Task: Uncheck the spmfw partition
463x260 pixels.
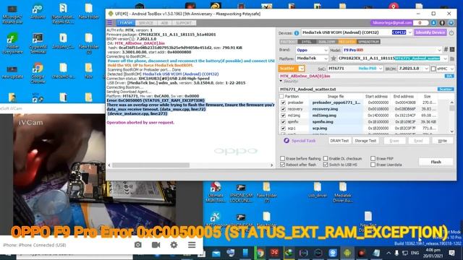Action: pyautogui.click(x=283, y=122)
